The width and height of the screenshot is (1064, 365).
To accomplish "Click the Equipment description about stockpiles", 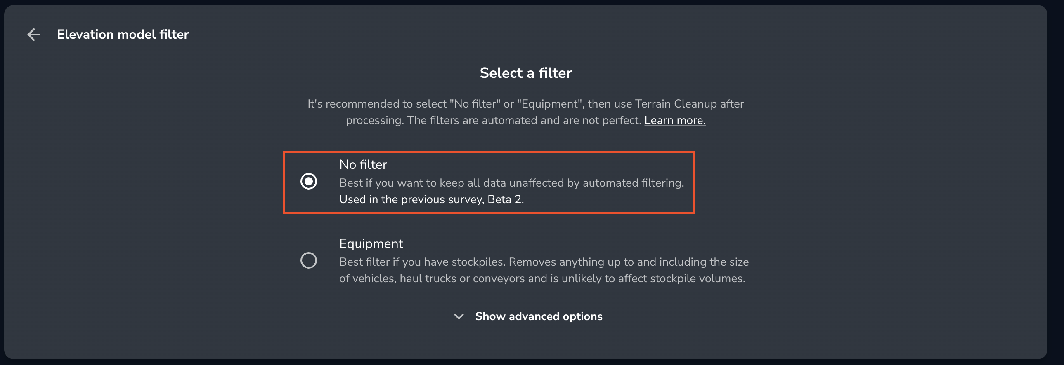I will (544, 262).
